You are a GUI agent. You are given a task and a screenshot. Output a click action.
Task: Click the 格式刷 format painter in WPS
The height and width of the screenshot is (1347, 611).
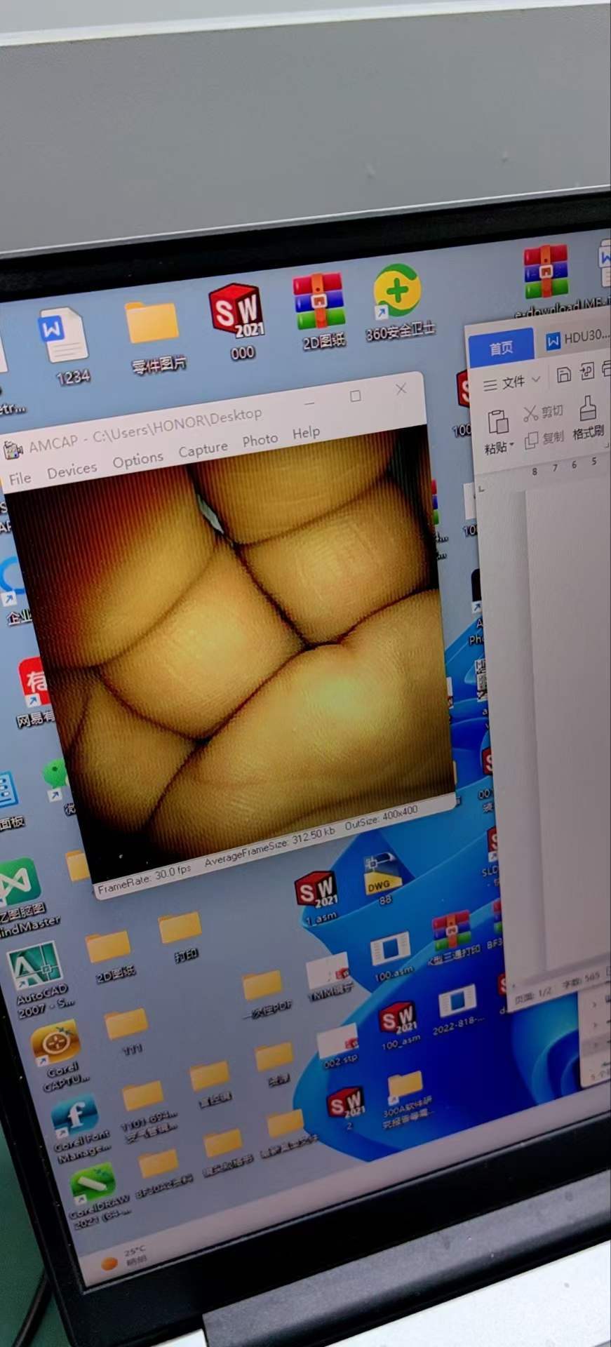pos(588,419)
